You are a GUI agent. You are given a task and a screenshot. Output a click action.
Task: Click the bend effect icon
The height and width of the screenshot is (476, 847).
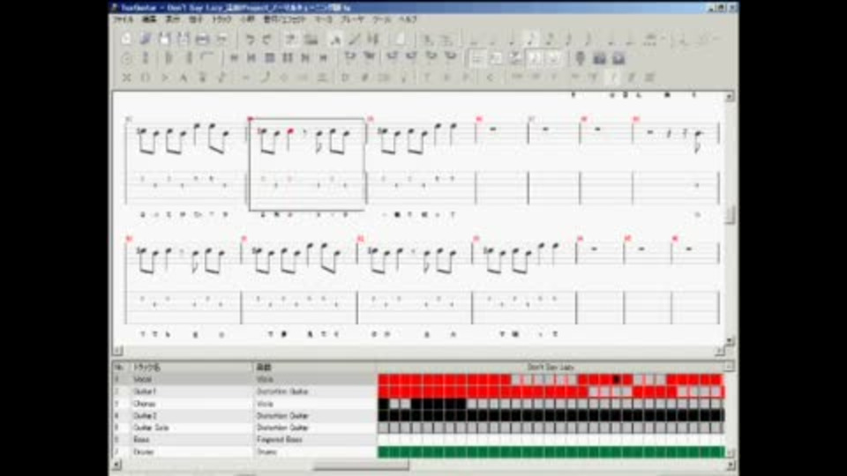265,78
